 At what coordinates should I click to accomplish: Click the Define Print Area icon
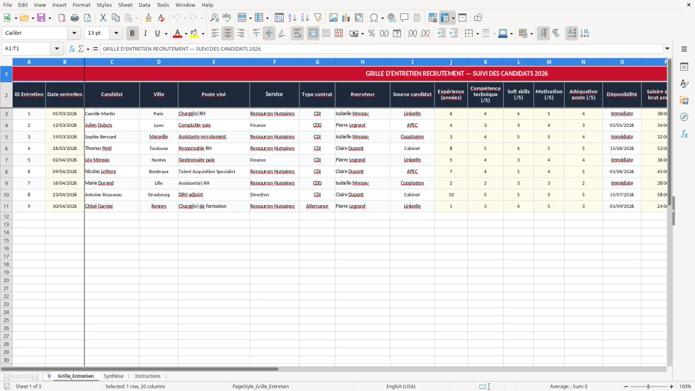(433, 18)
